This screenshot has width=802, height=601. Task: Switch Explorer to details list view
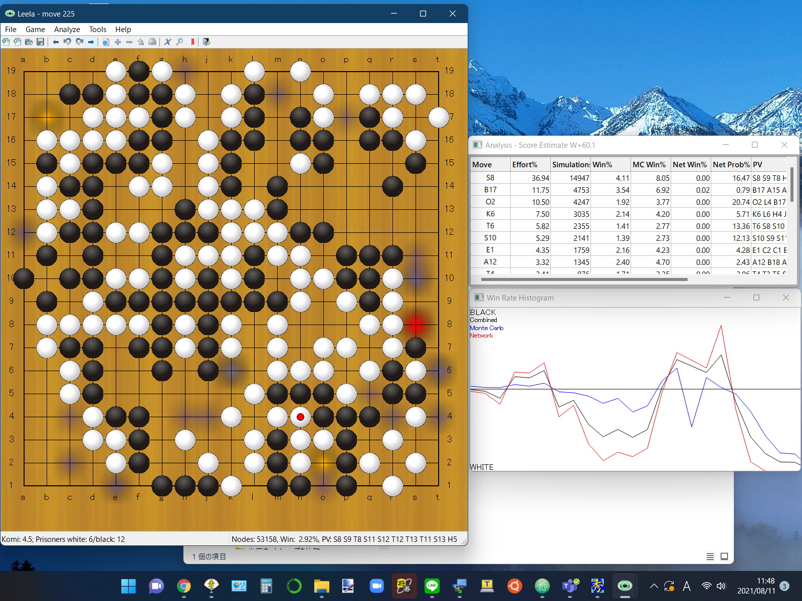coord(710,556)
